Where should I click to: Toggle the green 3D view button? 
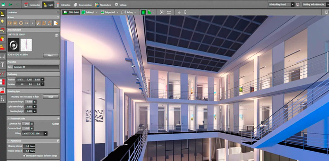(143, 12)
